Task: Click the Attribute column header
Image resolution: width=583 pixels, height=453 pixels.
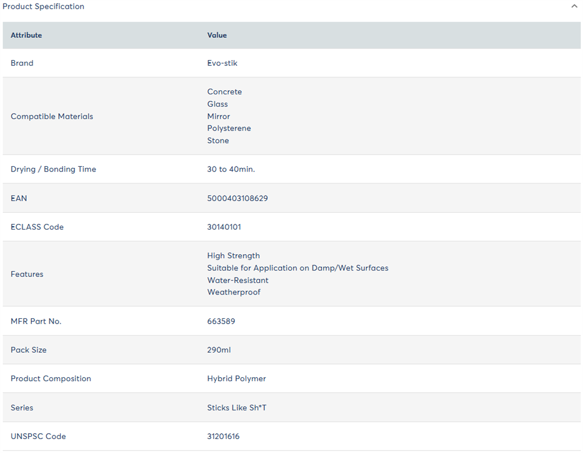Action: click(26, 35)
